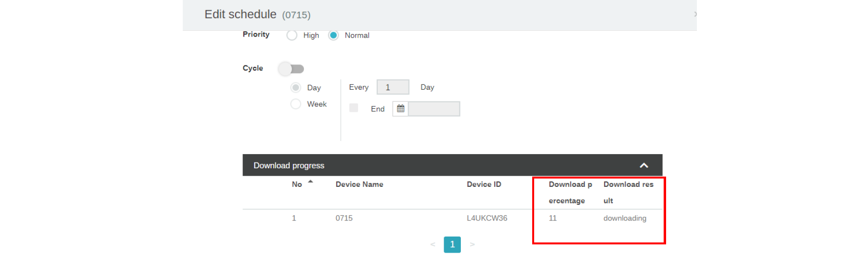The width and height of the screenshot is (865, 260).
Task: Choose the Week cycle option
Action: click(296, 104)
